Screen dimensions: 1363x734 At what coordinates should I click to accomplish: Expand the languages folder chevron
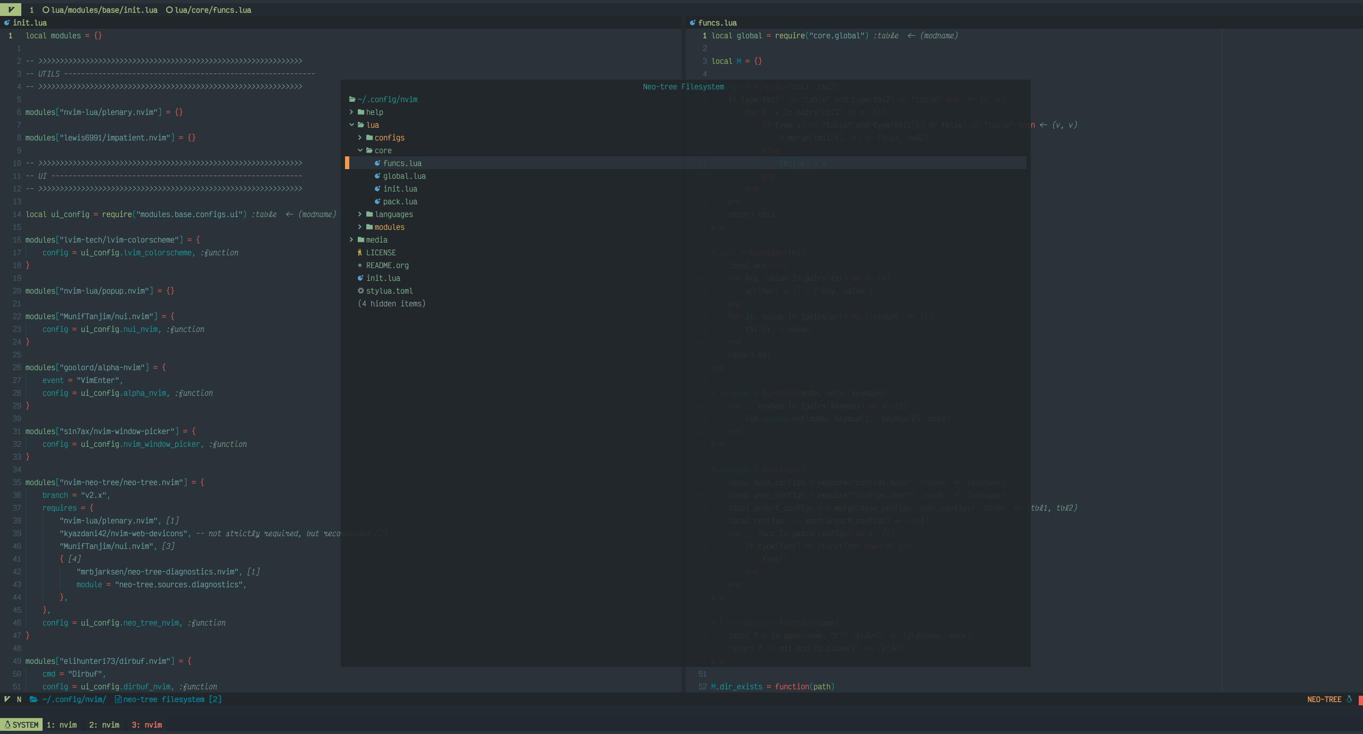point(360,214)
